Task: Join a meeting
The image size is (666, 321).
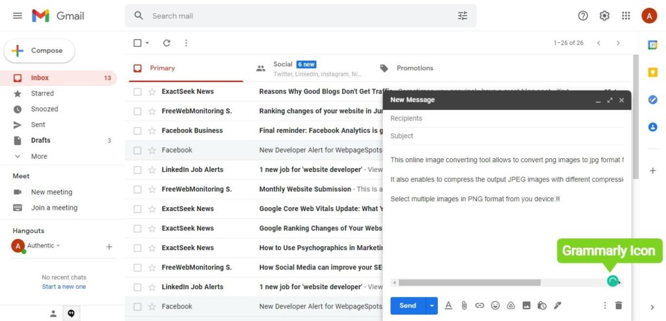Action: [x=54, y=208]
